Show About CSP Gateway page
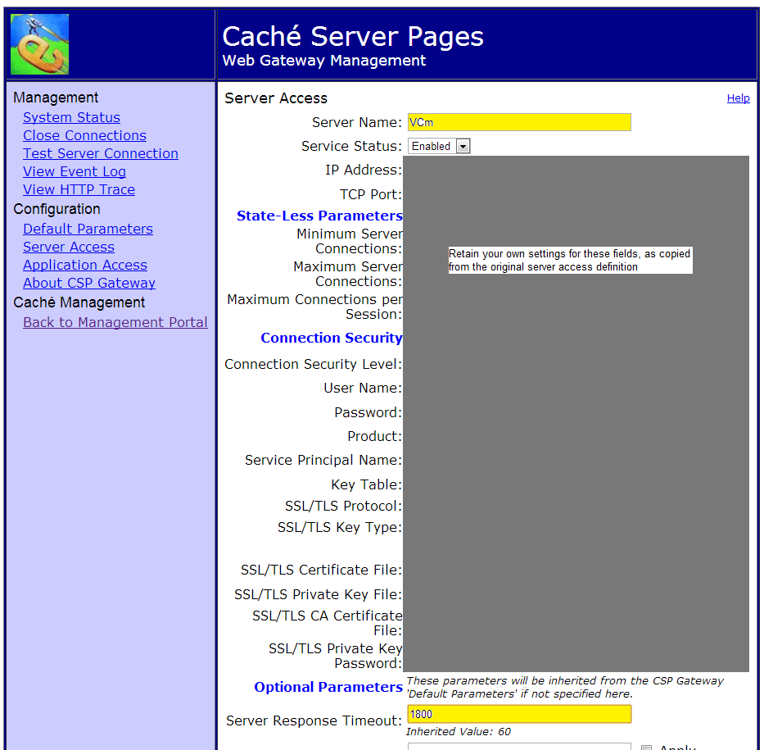This screenshot has width=764, height=750. point(89,283)
